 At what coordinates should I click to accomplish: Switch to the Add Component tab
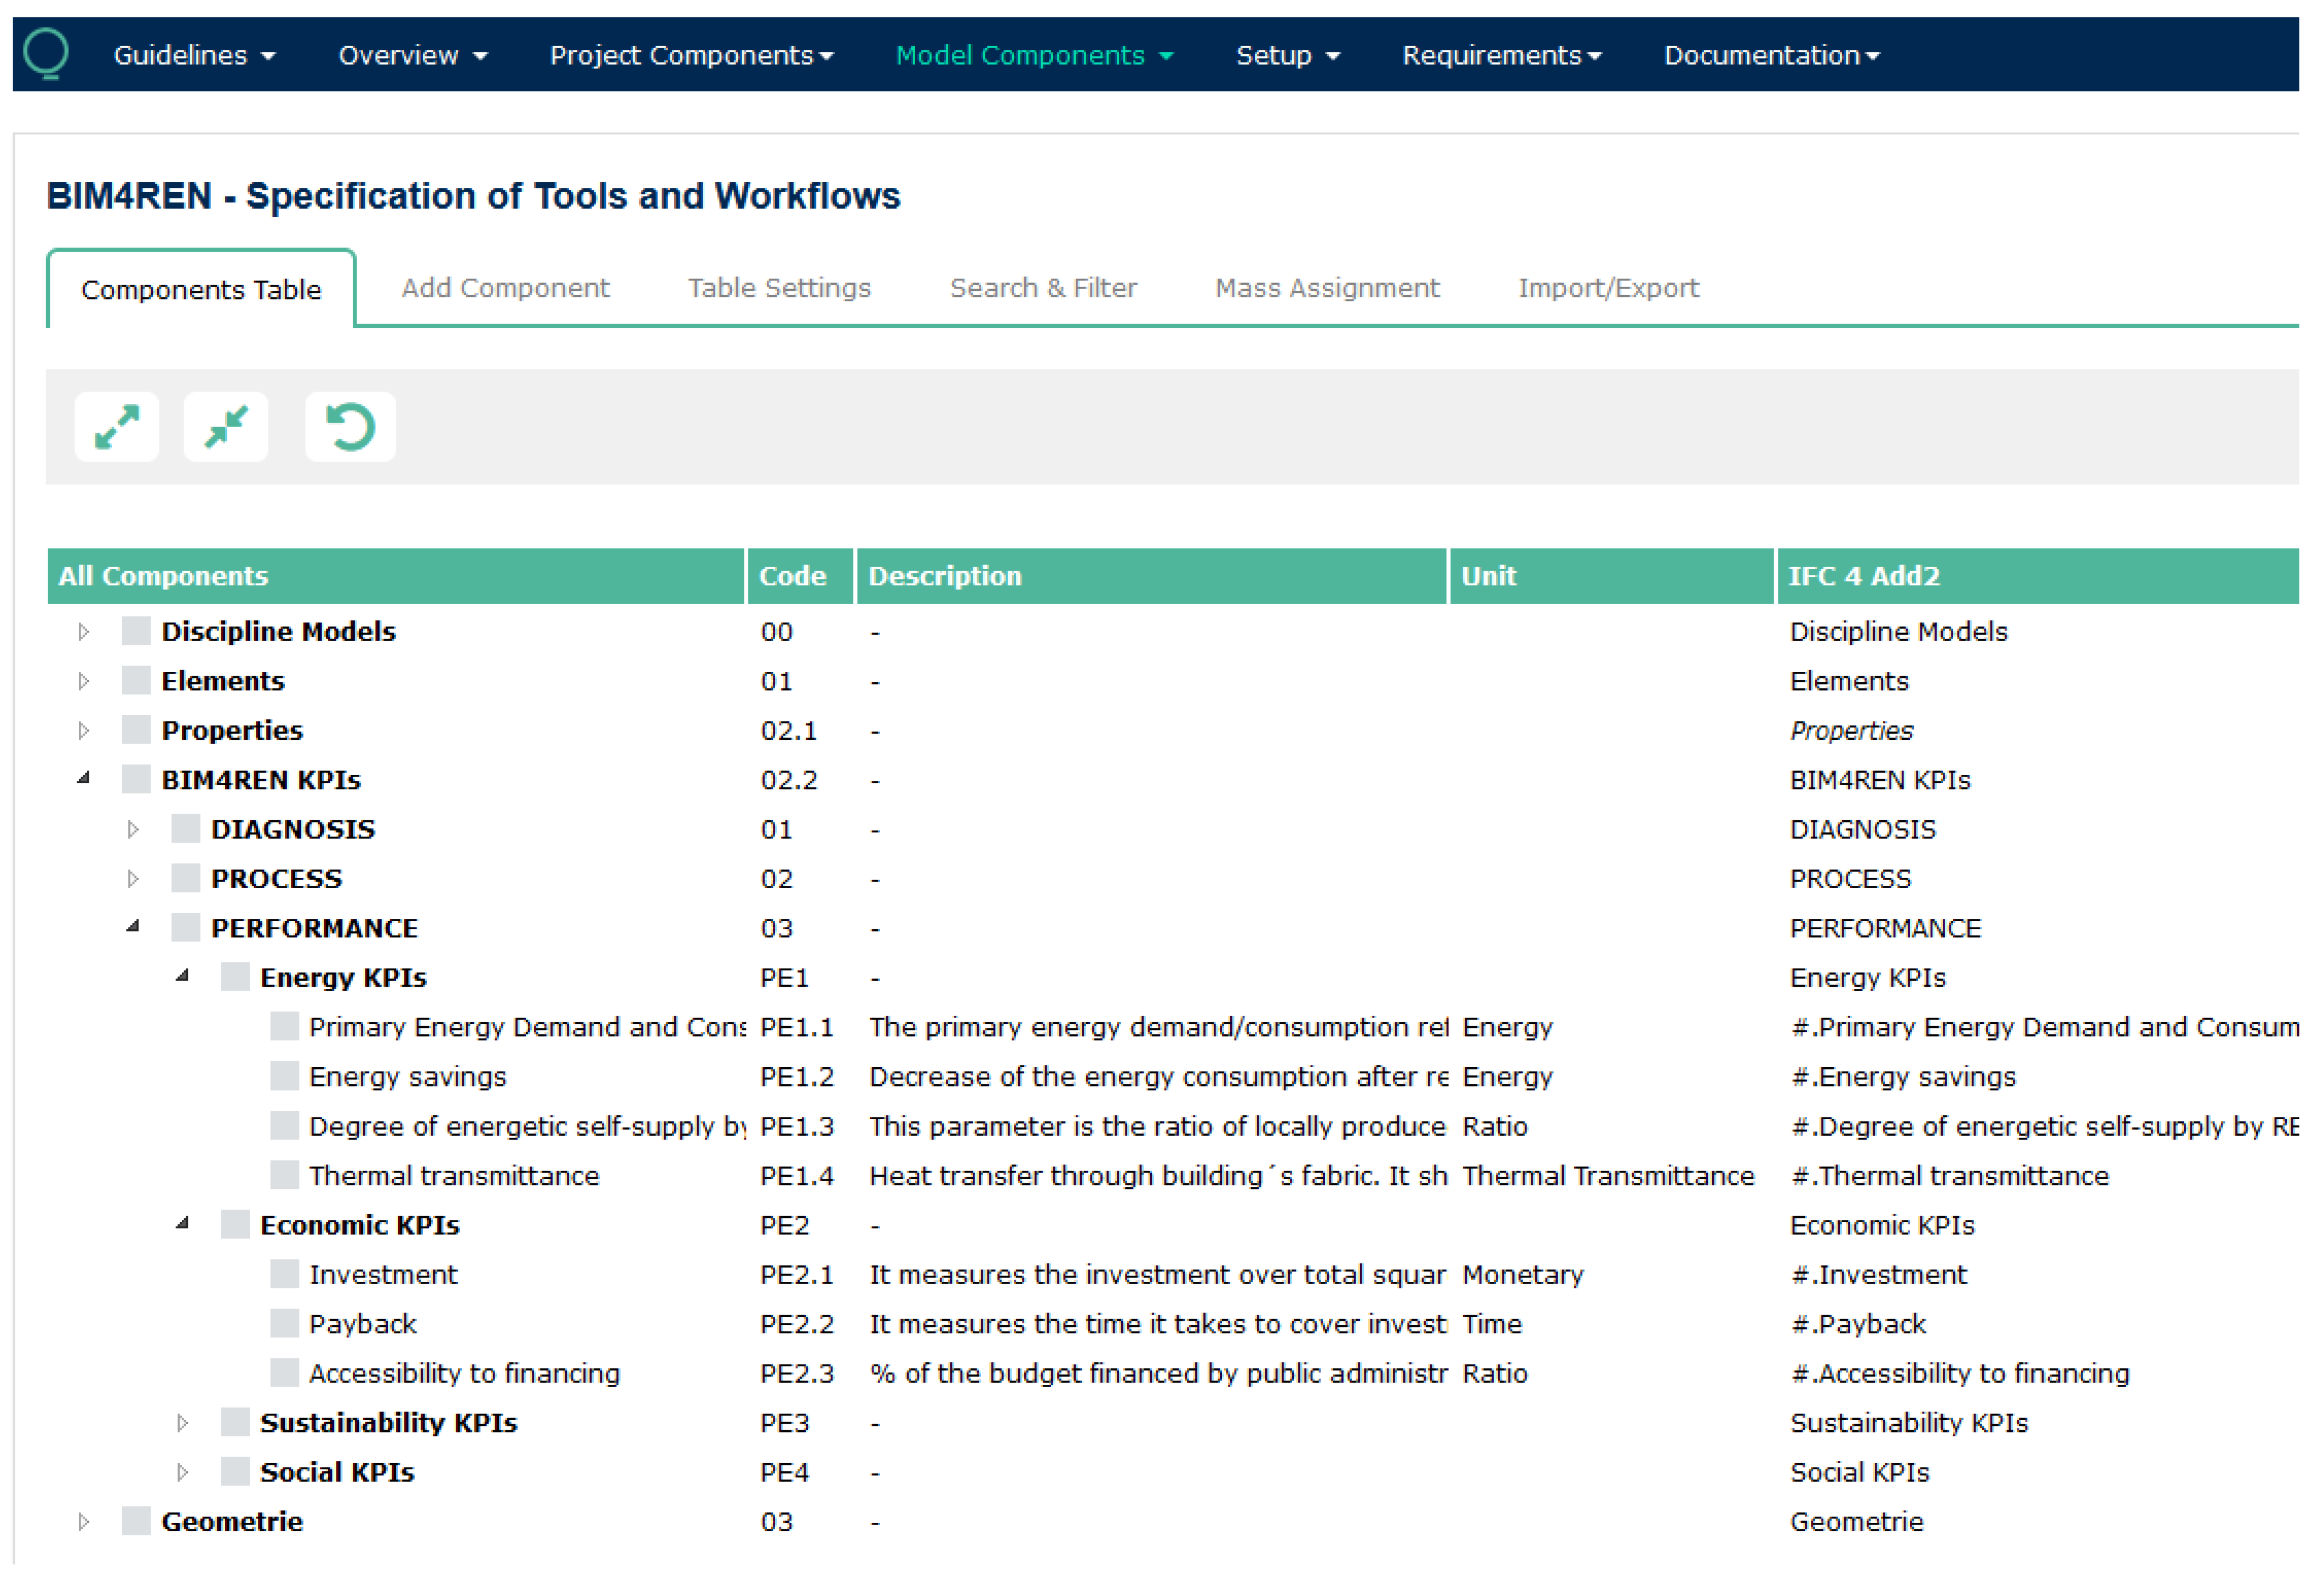pyautogui.click(x=505, y=288)
